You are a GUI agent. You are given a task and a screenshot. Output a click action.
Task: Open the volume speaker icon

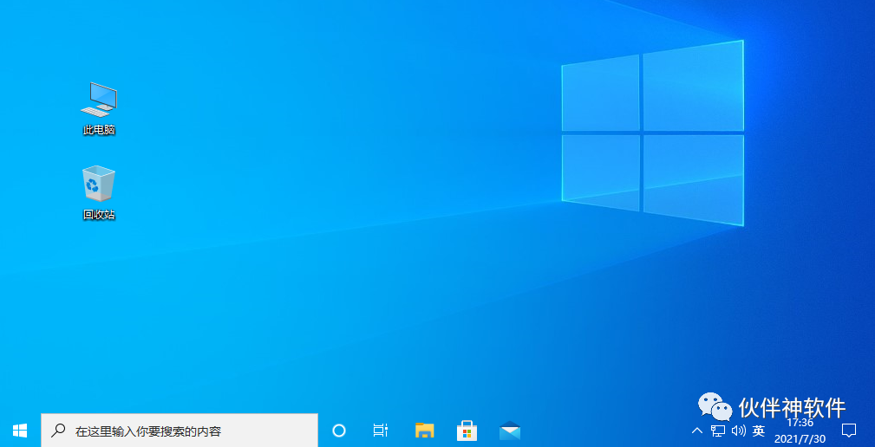(x=738, y=431)
